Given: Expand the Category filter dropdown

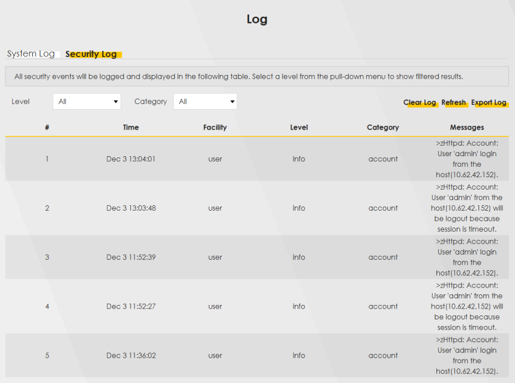Looking at the screenshot, I should tap(205, 102).
